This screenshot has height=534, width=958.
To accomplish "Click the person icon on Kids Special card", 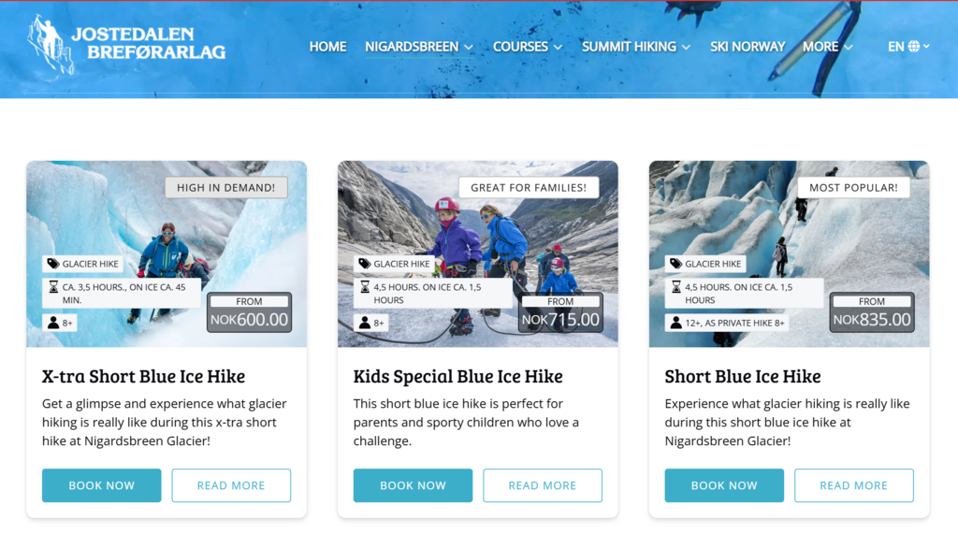I will pyautogui.click(x=365, y=323).
